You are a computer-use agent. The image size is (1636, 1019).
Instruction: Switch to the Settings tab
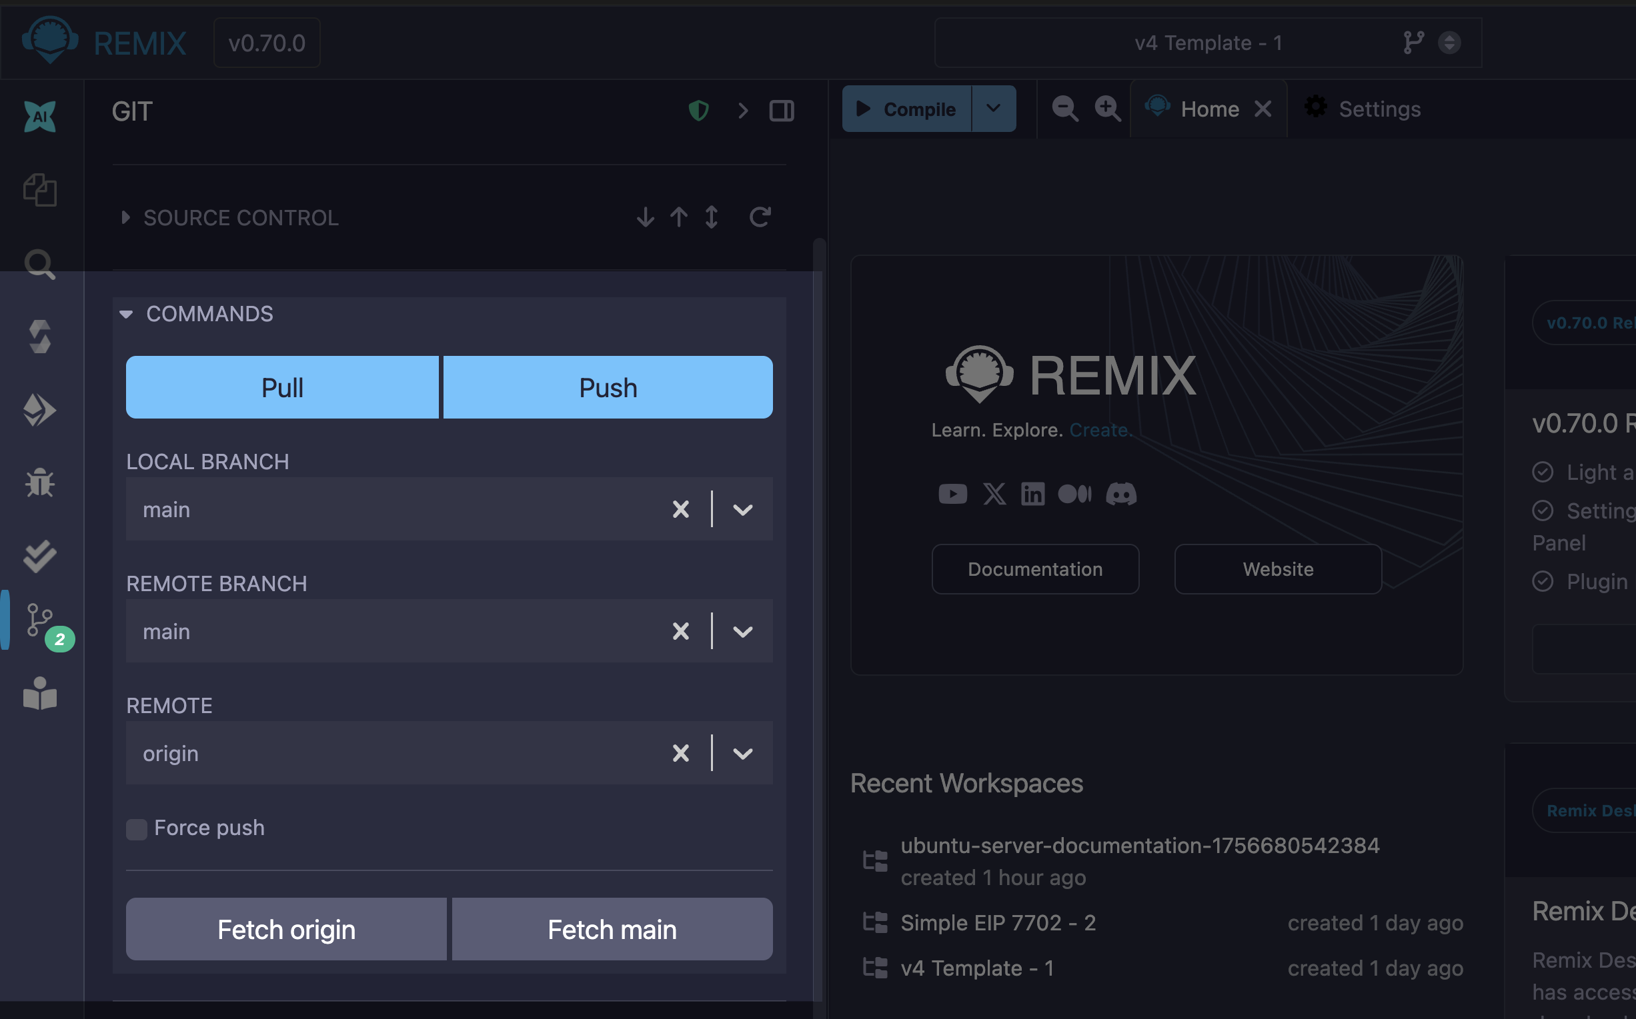1363,109
